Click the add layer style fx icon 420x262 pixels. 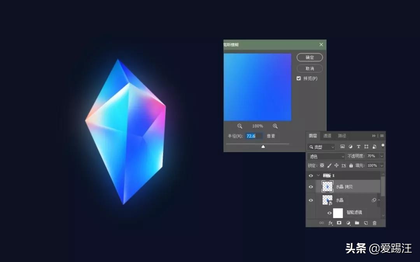tap(331, 223)
